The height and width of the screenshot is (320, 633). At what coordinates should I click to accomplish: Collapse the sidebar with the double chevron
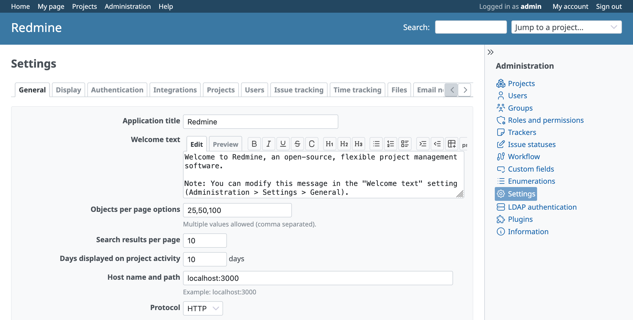tap(491, 52)
